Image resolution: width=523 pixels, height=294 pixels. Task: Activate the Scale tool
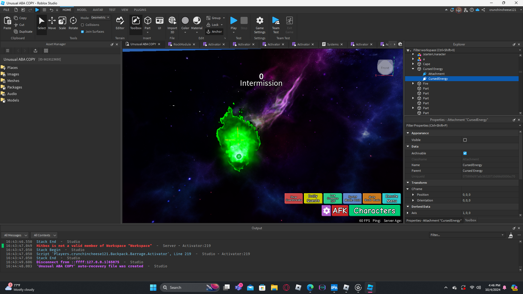point(62,23)
